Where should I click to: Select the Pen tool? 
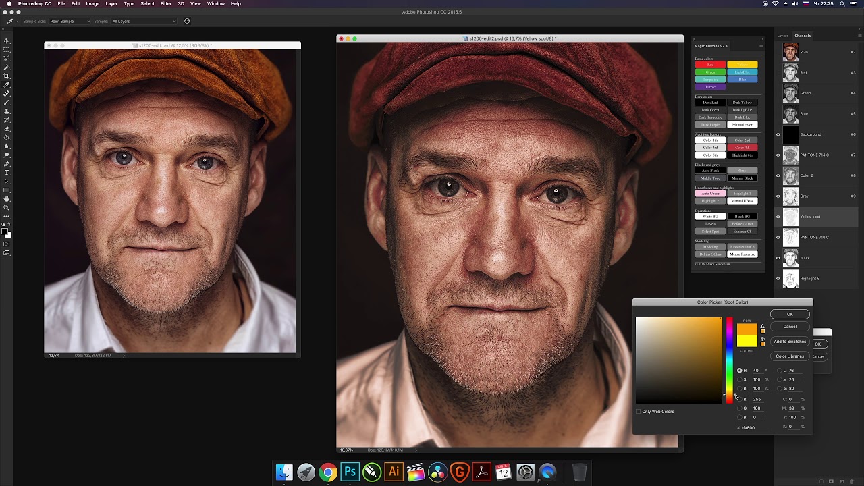(x=6, y=163)
